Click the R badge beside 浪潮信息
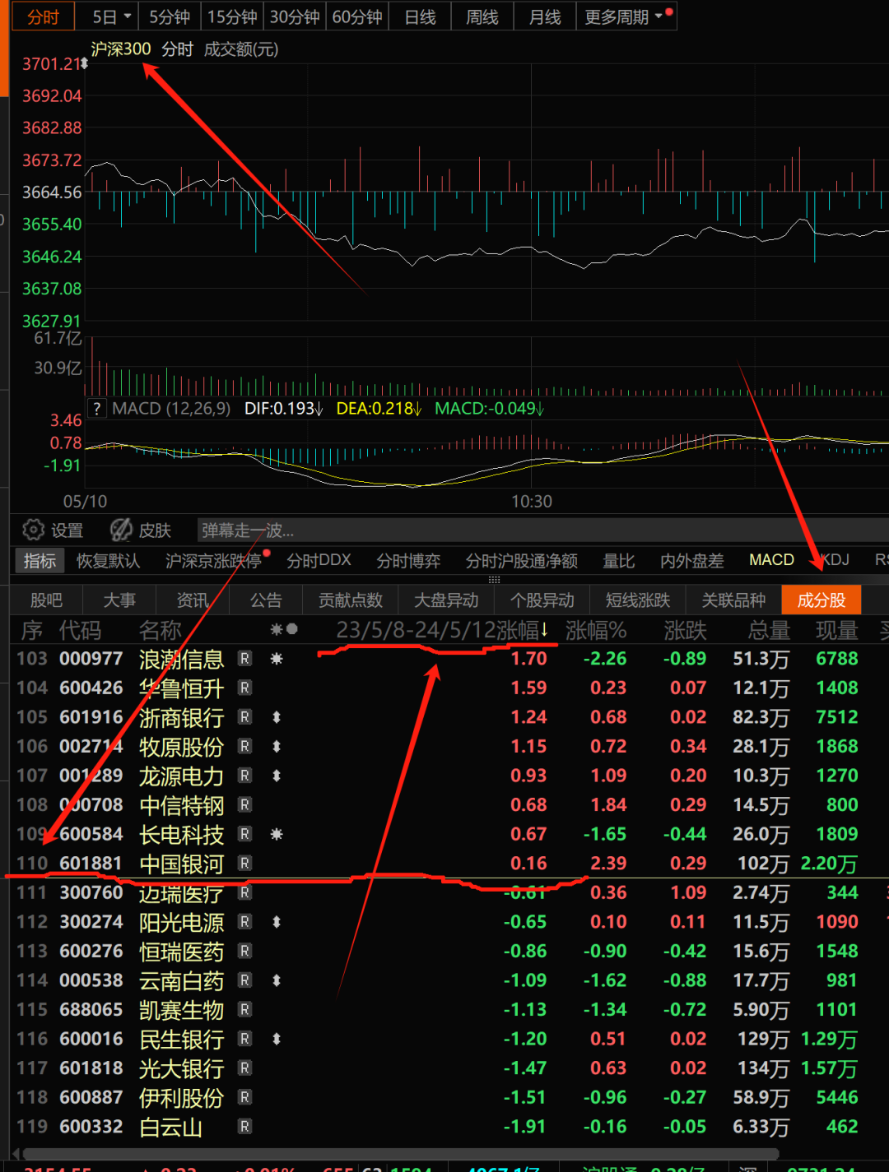889x1172 pixels. (x=244, y=659)
